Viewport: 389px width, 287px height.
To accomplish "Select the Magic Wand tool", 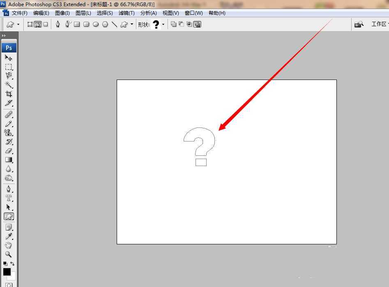I will (x=8, y=85).
